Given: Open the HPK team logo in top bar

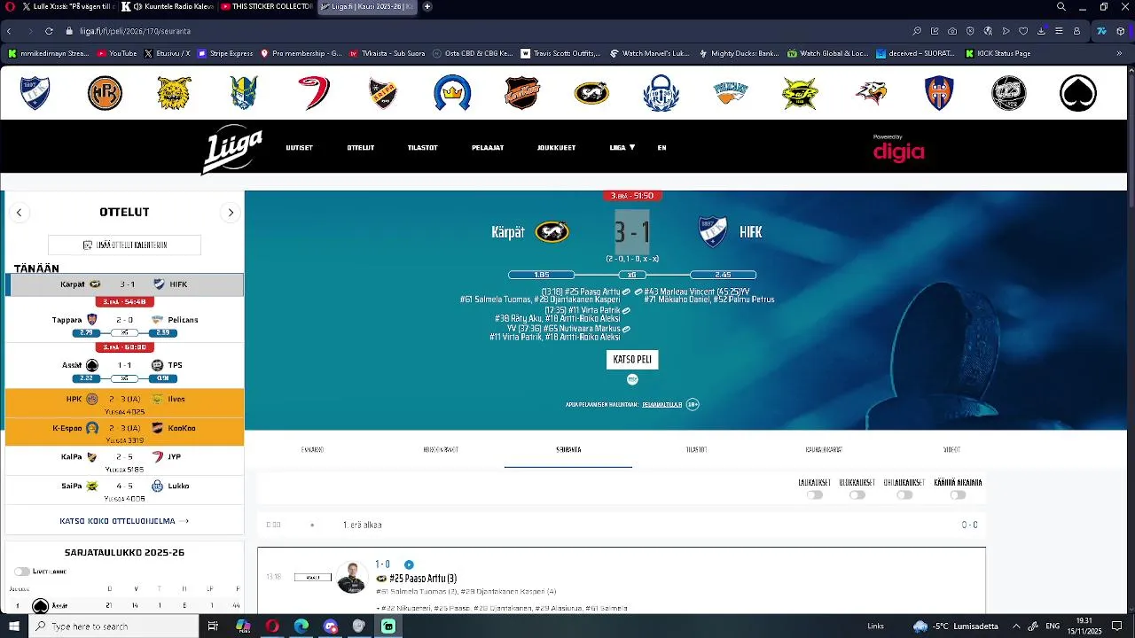Looking at the screenshot, I should [105, 93].
